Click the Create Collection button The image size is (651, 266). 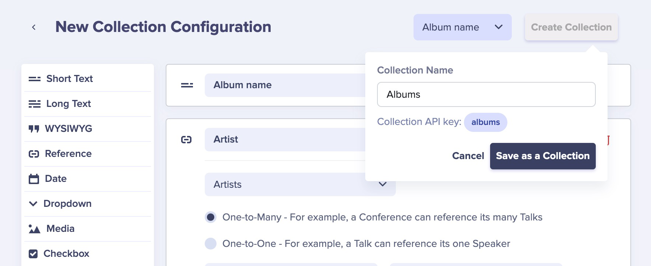571,27
